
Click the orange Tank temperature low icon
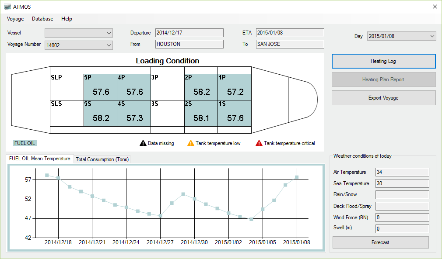190,143
